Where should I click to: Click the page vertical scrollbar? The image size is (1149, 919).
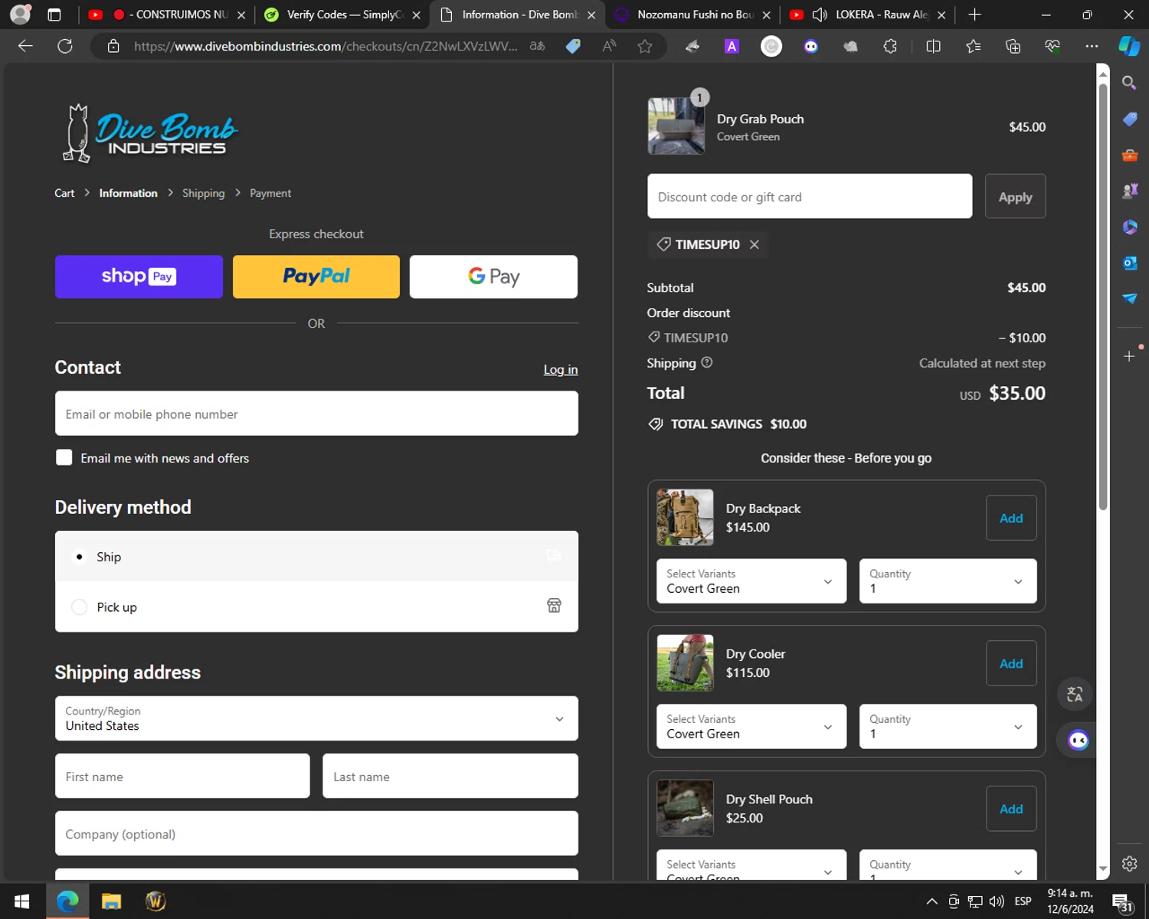coord(1103,296)
